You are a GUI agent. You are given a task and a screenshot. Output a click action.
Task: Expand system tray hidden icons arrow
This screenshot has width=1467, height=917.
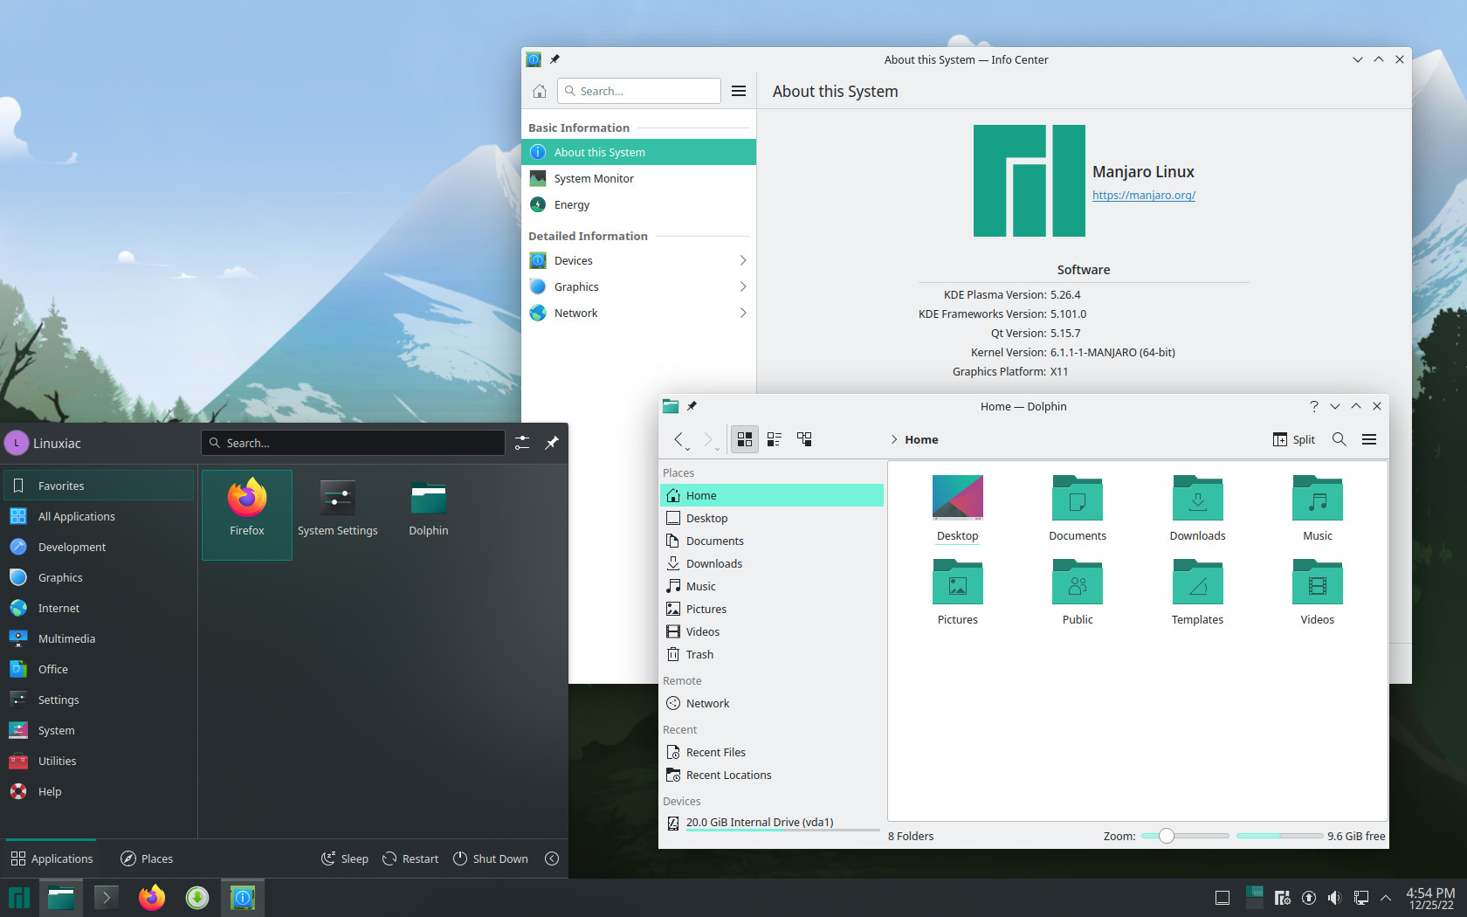click(x=1386, y=898)
